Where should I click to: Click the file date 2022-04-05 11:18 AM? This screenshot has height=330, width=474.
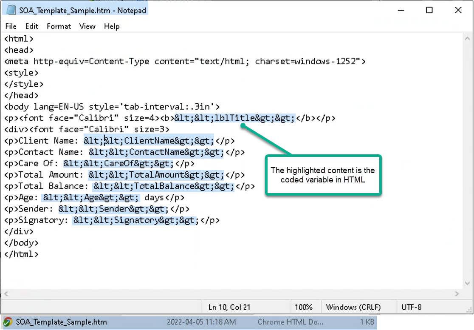click(x=201, y=322)
